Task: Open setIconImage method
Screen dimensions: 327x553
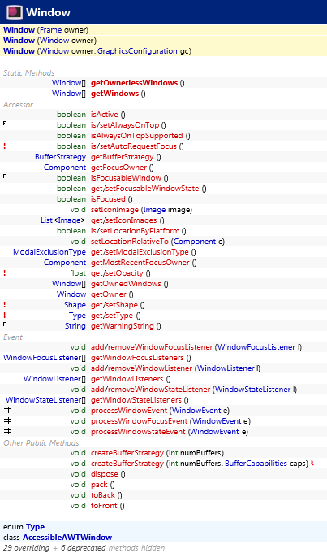Action: pos(114,210)
